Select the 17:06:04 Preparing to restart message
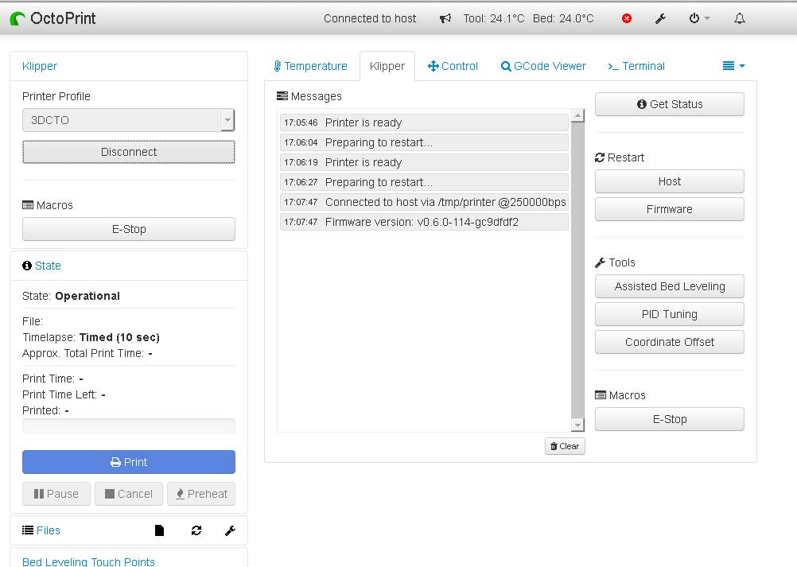This screenshot has width=797, height=567. (x=424, y=142)
